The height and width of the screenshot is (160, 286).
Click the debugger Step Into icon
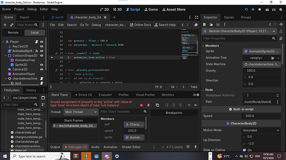pyautogui.click(x=167, y=105)
